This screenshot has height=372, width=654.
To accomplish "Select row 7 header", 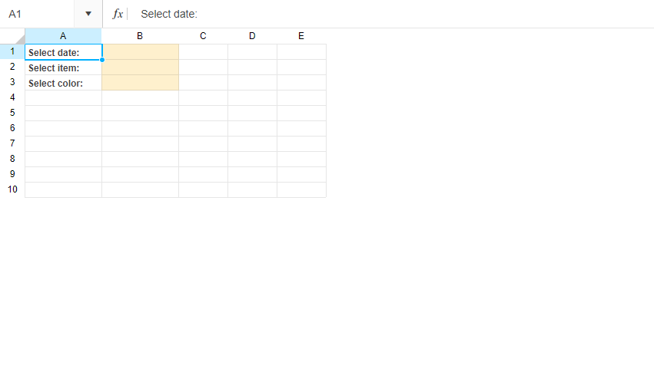I will click(x=12, y=143).
